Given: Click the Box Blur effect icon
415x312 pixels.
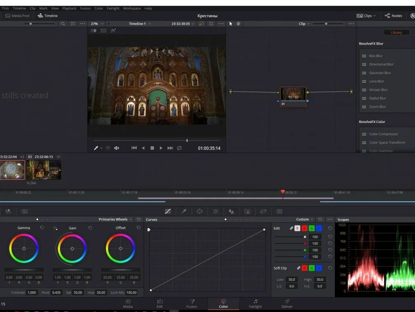Looking at the screenshot, I should pyautogui.click(x=364, y=56).
